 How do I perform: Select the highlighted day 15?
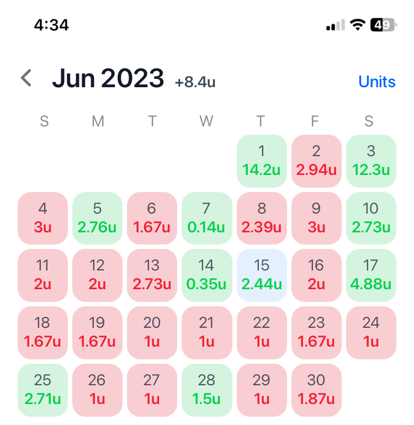(262, 275)
